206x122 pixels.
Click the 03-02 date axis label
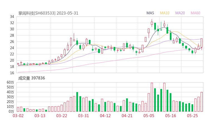click(18, 116)
